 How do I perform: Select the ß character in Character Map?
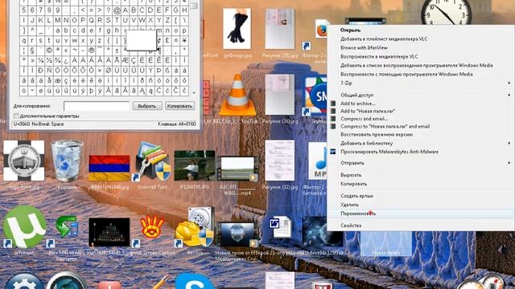[167, 70]
